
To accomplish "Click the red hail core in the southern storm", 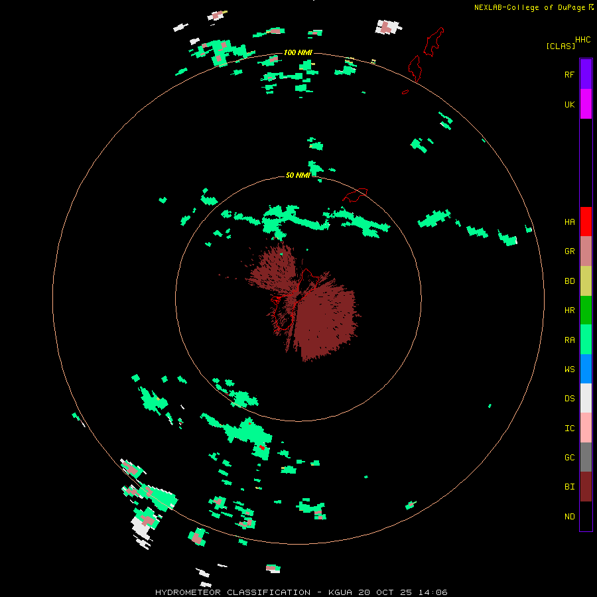I will pos(262,447).
